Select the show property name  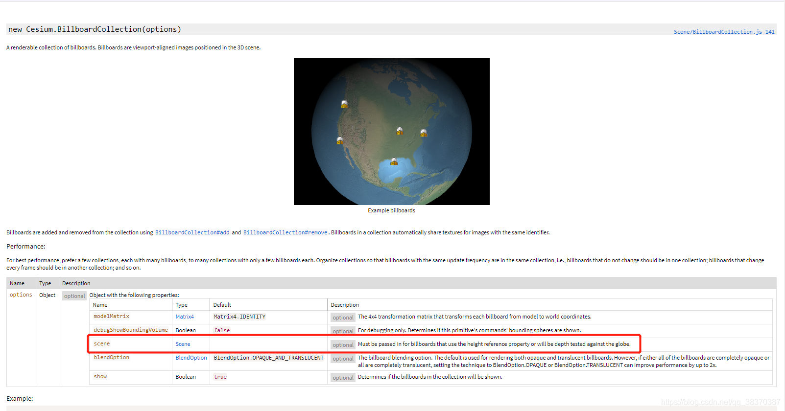point(100,377)
